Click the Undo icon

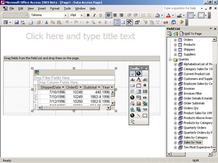pyautogui.click(x=67, y=22)
